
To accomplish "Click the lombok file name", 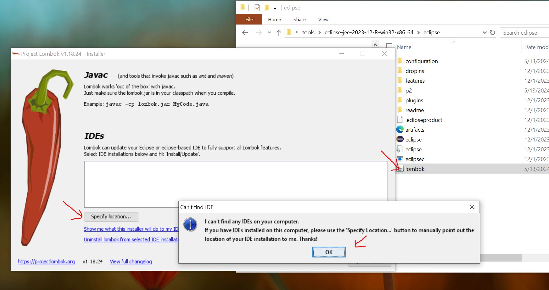I will (x=415, y=169).
